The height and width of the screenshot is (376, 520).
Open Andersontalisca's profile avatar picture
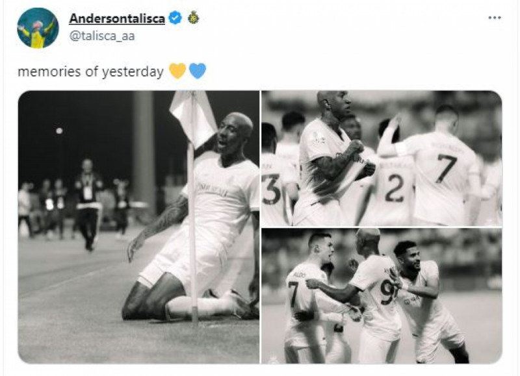pyautogui.click(x=38, y=28)
